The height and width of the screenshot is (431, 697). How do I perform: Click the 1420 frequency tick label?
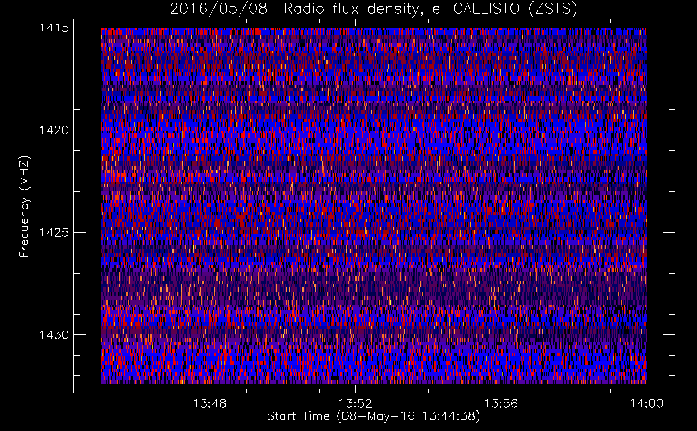[x=54, y=130]
